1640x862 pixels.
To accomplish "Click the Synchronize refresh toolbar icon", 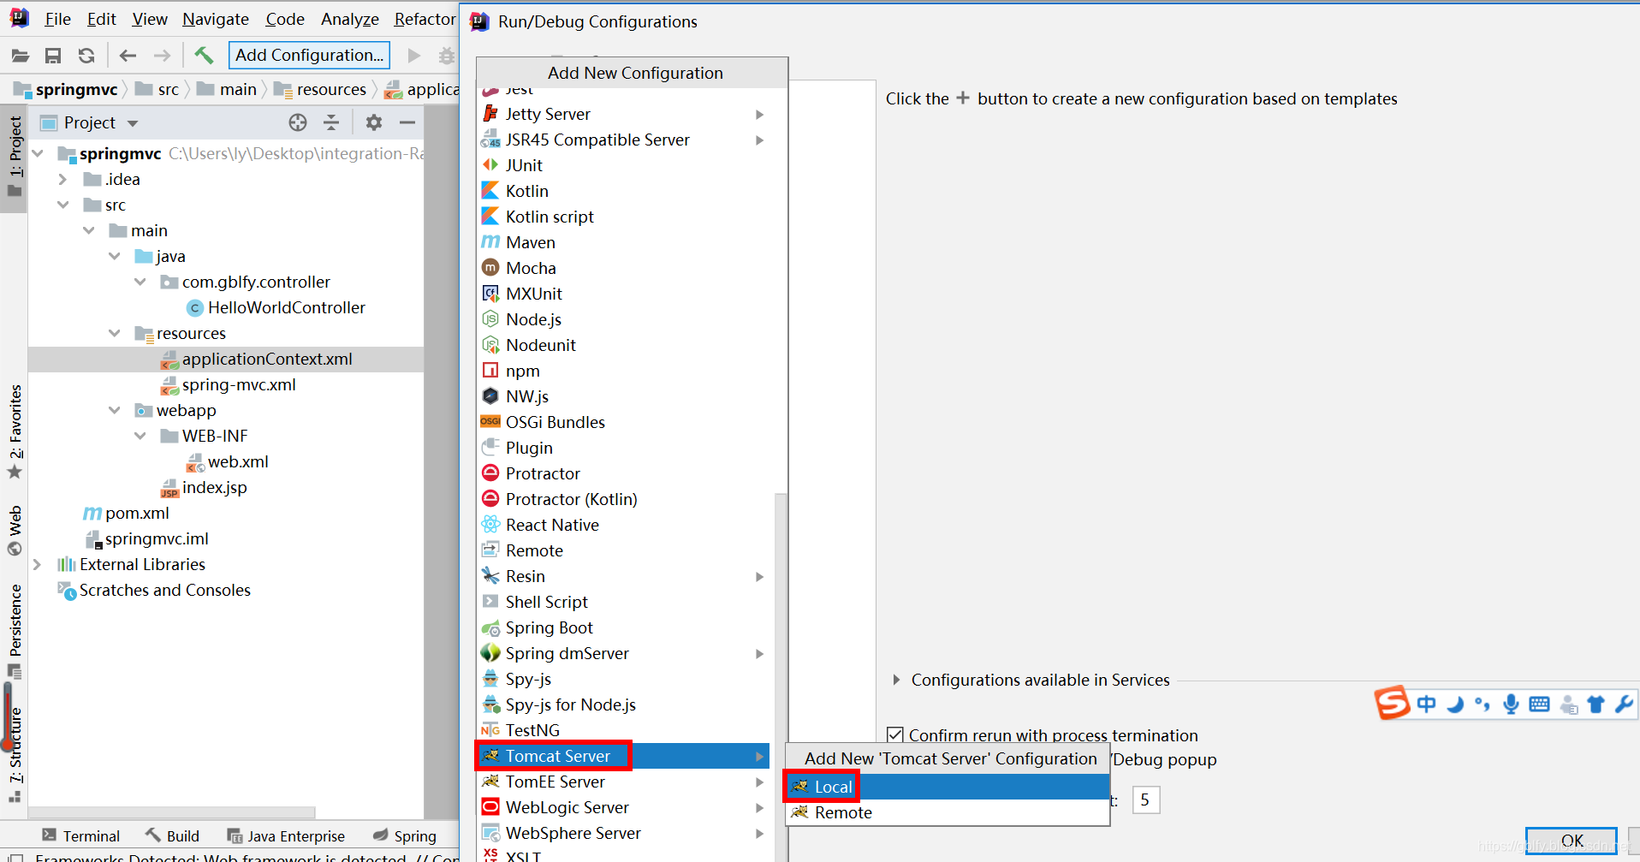I will 86,56.
